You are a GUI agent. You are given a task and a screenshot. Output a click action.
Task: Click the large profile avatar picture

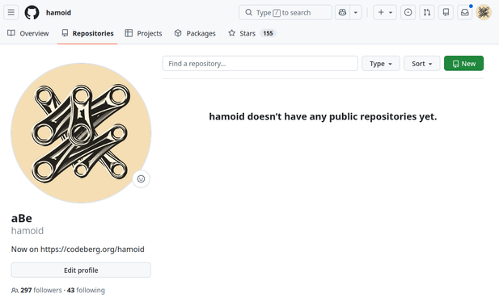coord(81,133)
